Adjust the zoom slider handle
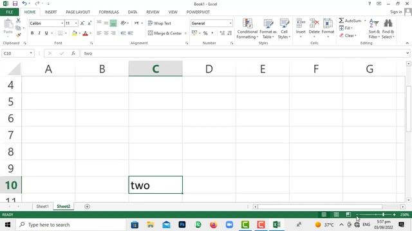This screenshot has height=231, width=412. click(383, 214)
